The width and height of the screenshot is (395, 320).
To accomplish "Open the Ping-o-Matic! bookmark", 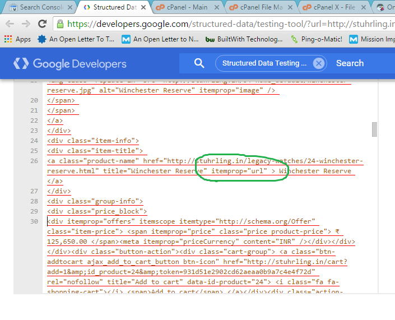I will pos(317,39).
